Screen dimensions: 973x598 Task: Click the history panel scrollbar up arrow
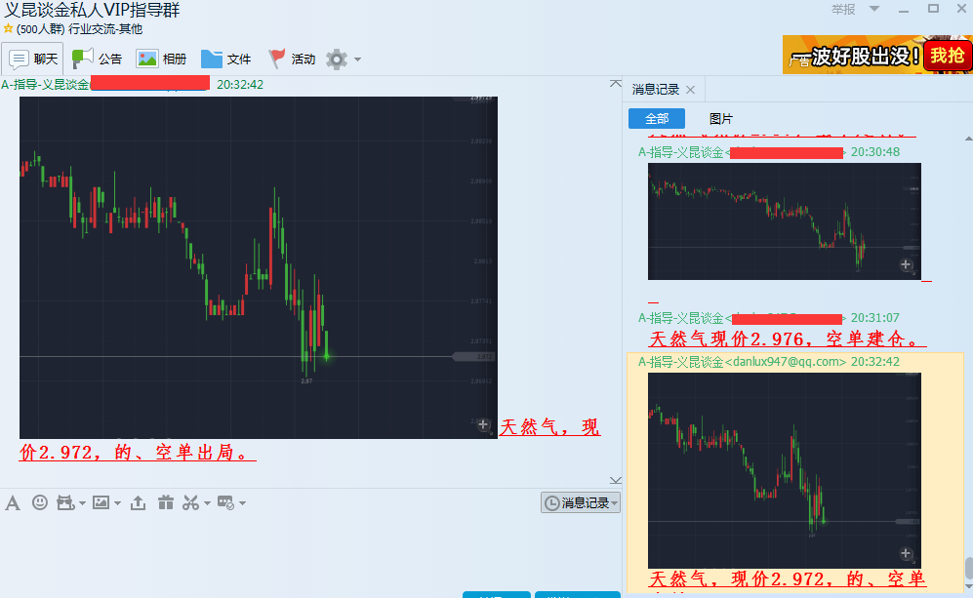pos(968,139)
